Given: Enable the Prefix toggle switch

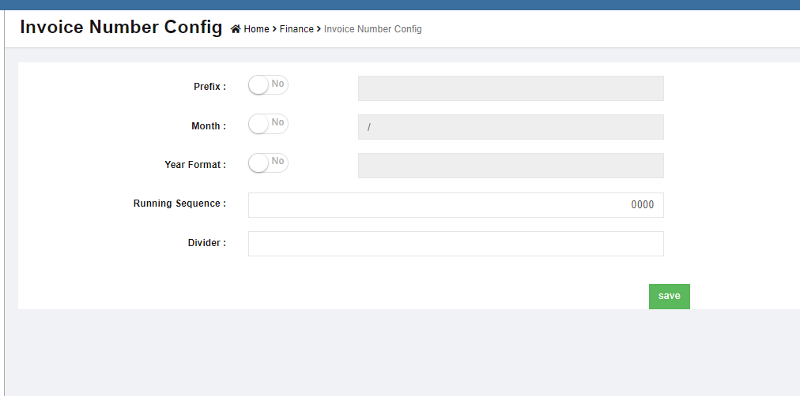Looking at the screenshot, I should pos(268,85).
